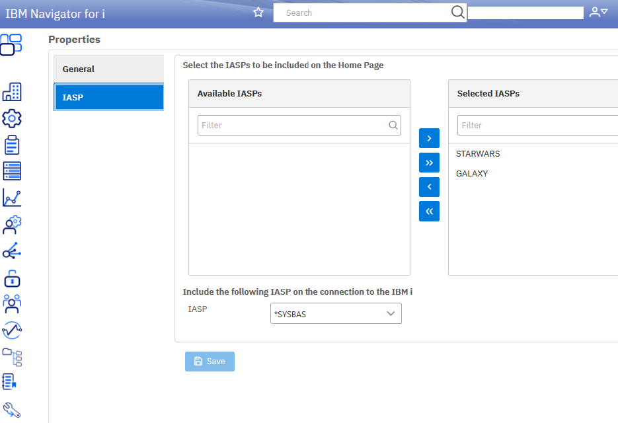Click the Available IASPs filter field
The height and width of the screenshot is (423, 618).
tap(294, 126)
